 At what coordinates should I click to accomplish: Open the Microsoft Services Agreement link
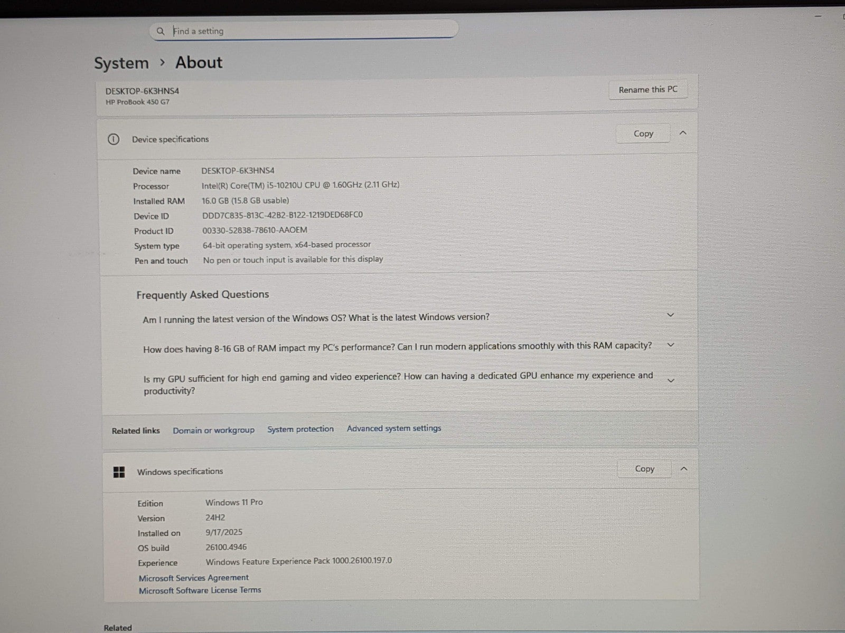coord(194,578)
